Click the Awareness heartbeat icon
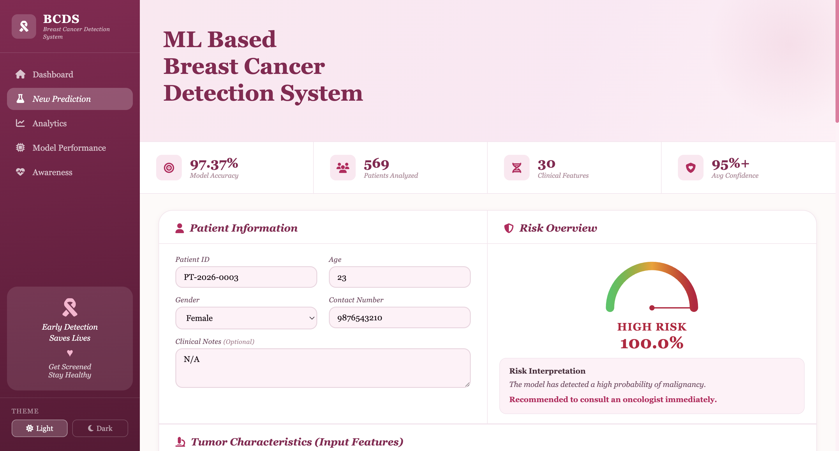 tap(20, 172)
